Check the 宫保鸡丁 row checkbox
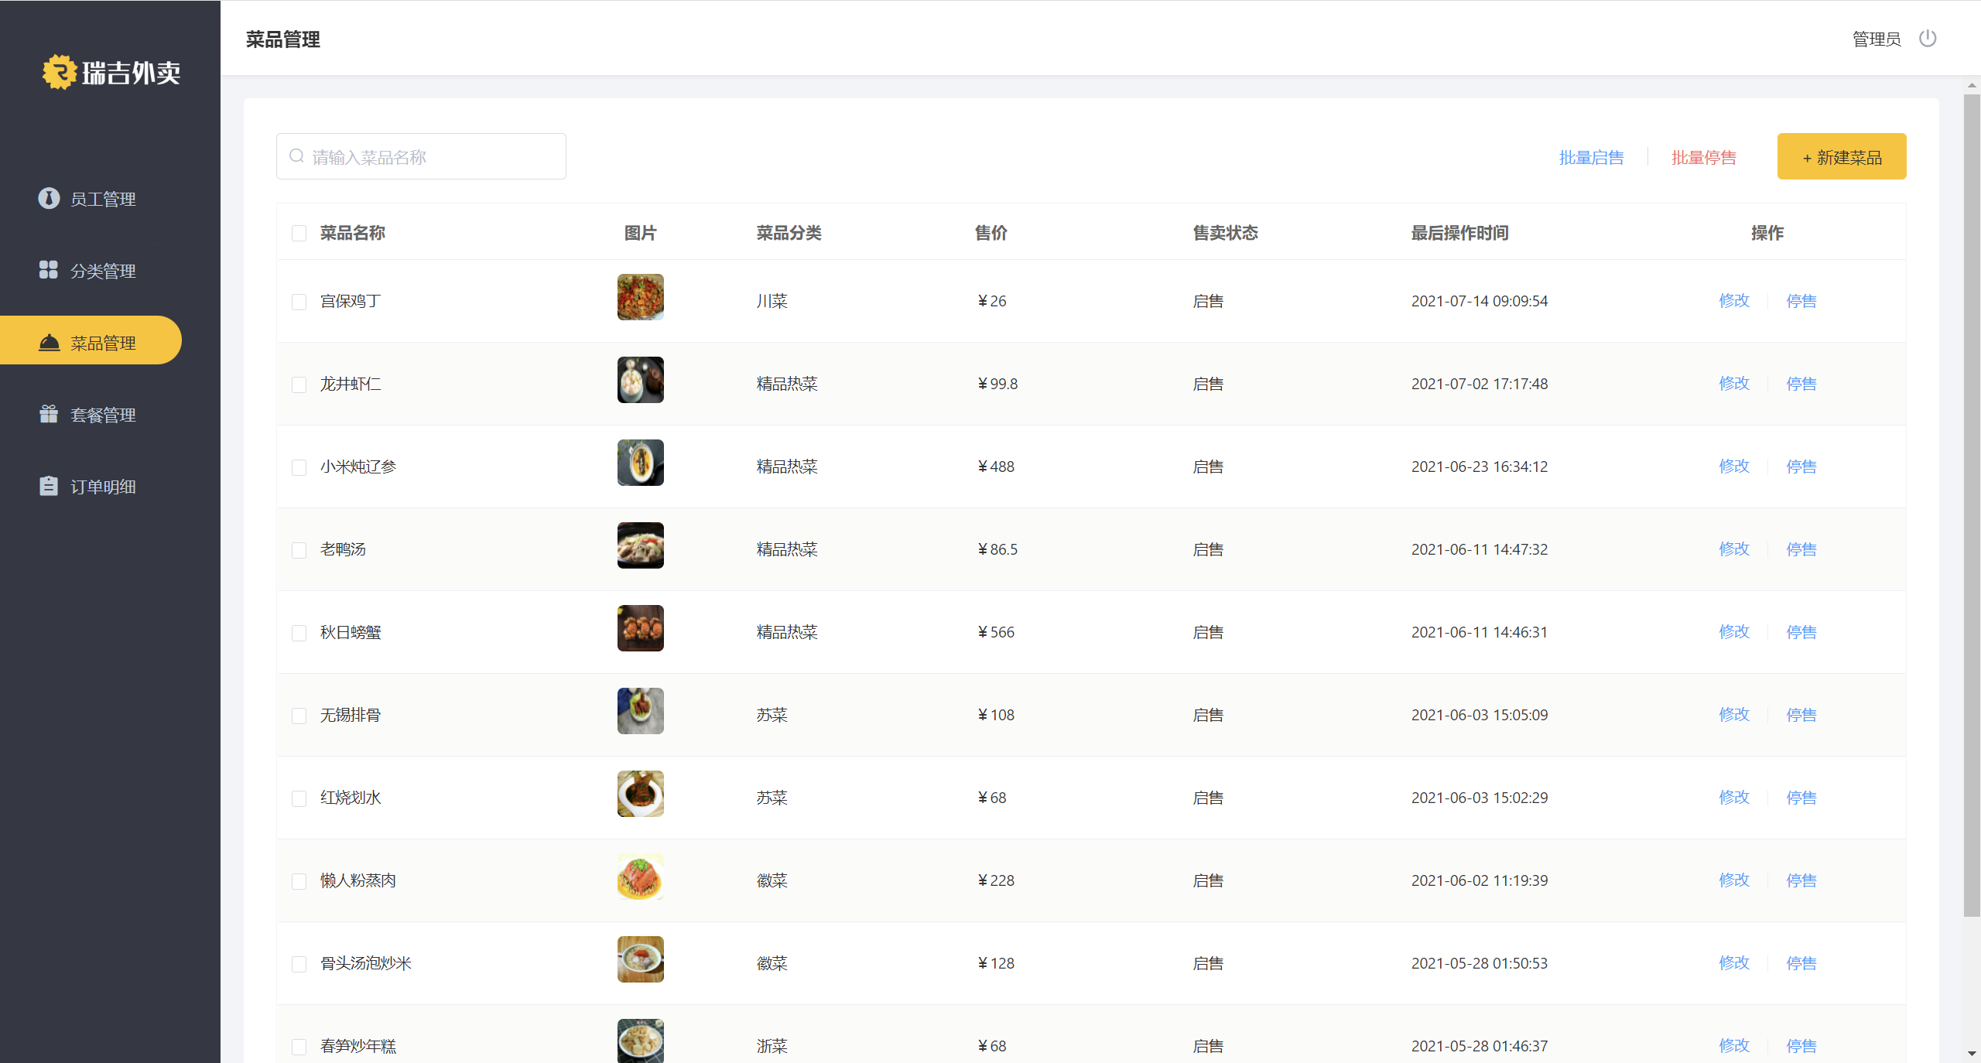The height and width of the screenshot is (1063, 1981). [x=299, y=302]
